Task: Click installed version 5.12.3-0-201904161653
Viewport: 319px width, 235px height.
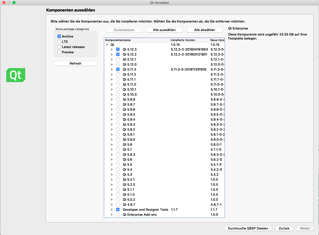Action: 189,49
